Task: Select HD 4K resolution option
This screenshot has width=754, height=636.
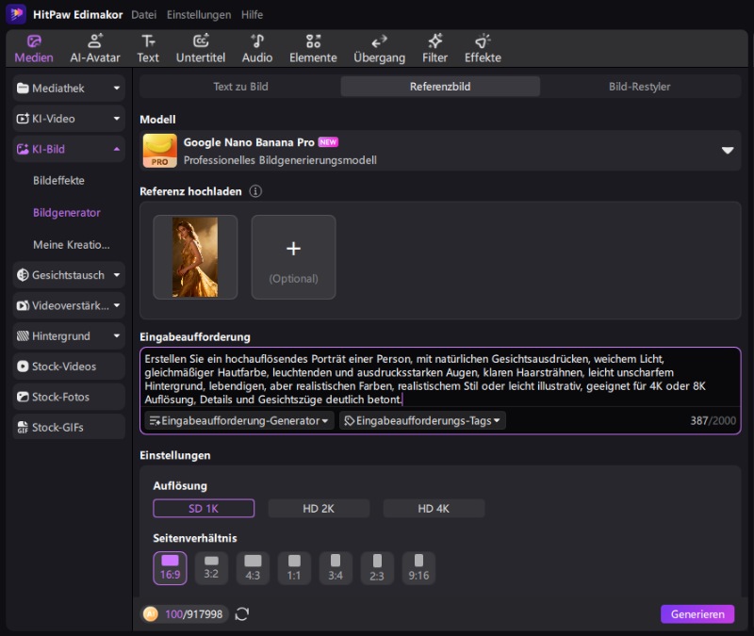Action: coord(434,509)
